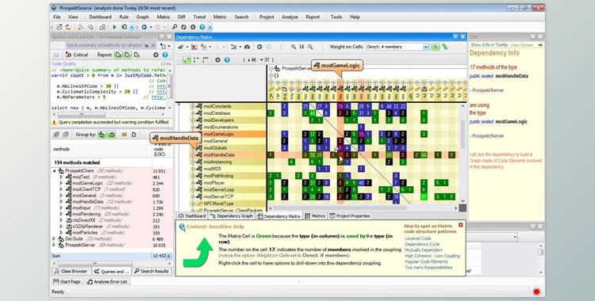595x301 pixels.
Task: Click the query editor help icon
Action: (165, 55)
